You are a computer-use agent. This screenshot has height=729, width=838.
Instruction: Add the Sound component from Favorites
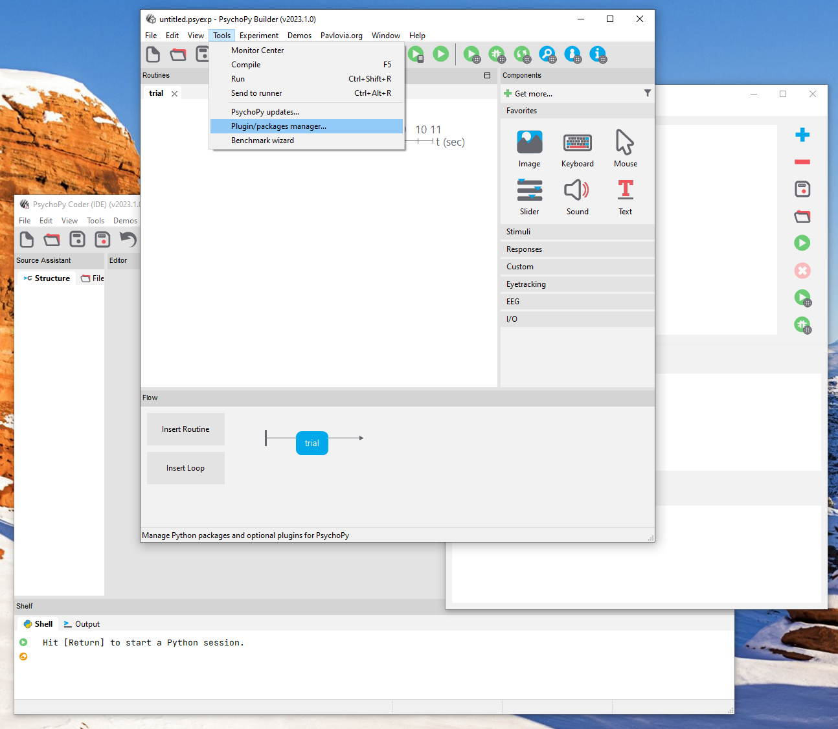tap(578, 197)
